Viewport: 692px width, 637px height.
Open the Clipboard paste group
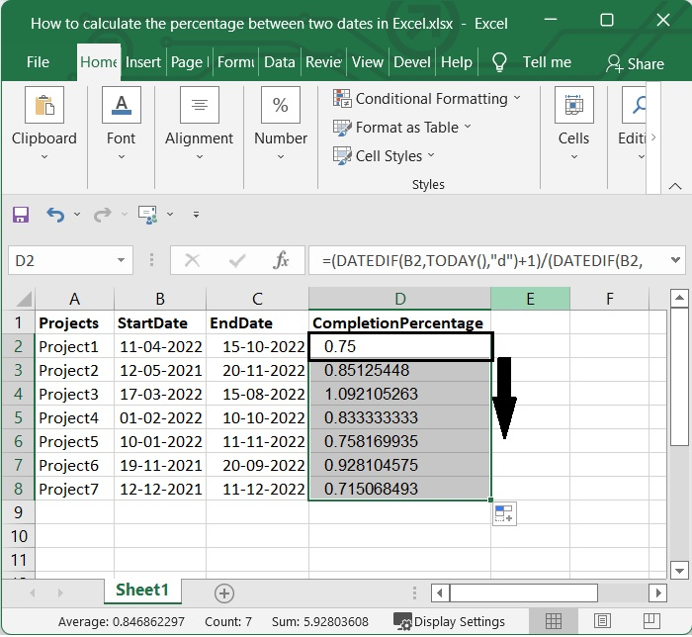(x=44, y=124)
